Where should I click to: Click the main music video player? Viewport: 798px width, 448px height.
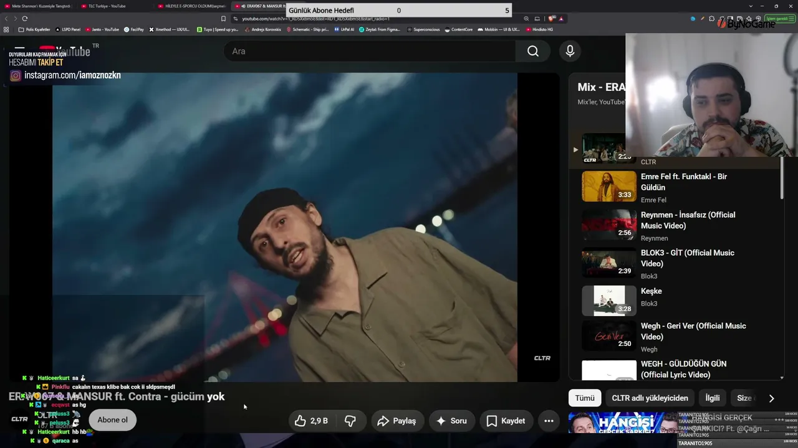pos(284,227)
